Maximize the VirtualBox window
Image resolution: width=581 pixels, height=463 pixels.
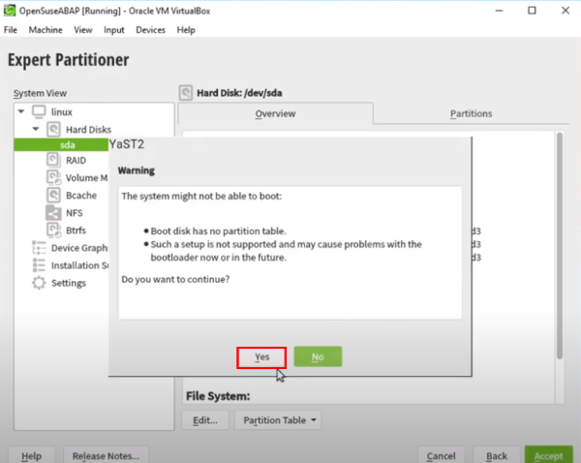pyautogui.click(x=532, y=11)
